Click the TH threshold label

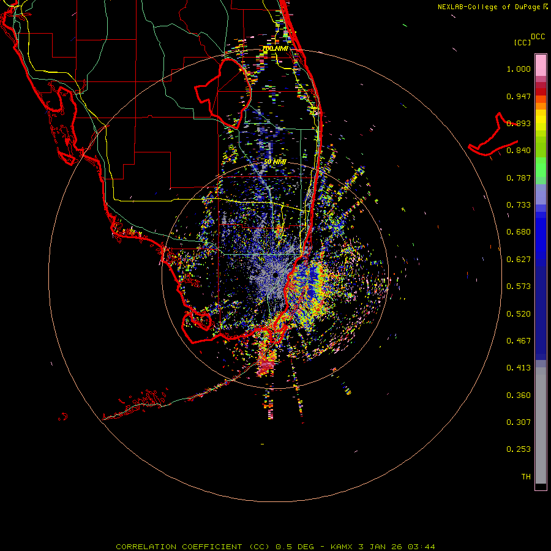[x=526, y=477]
